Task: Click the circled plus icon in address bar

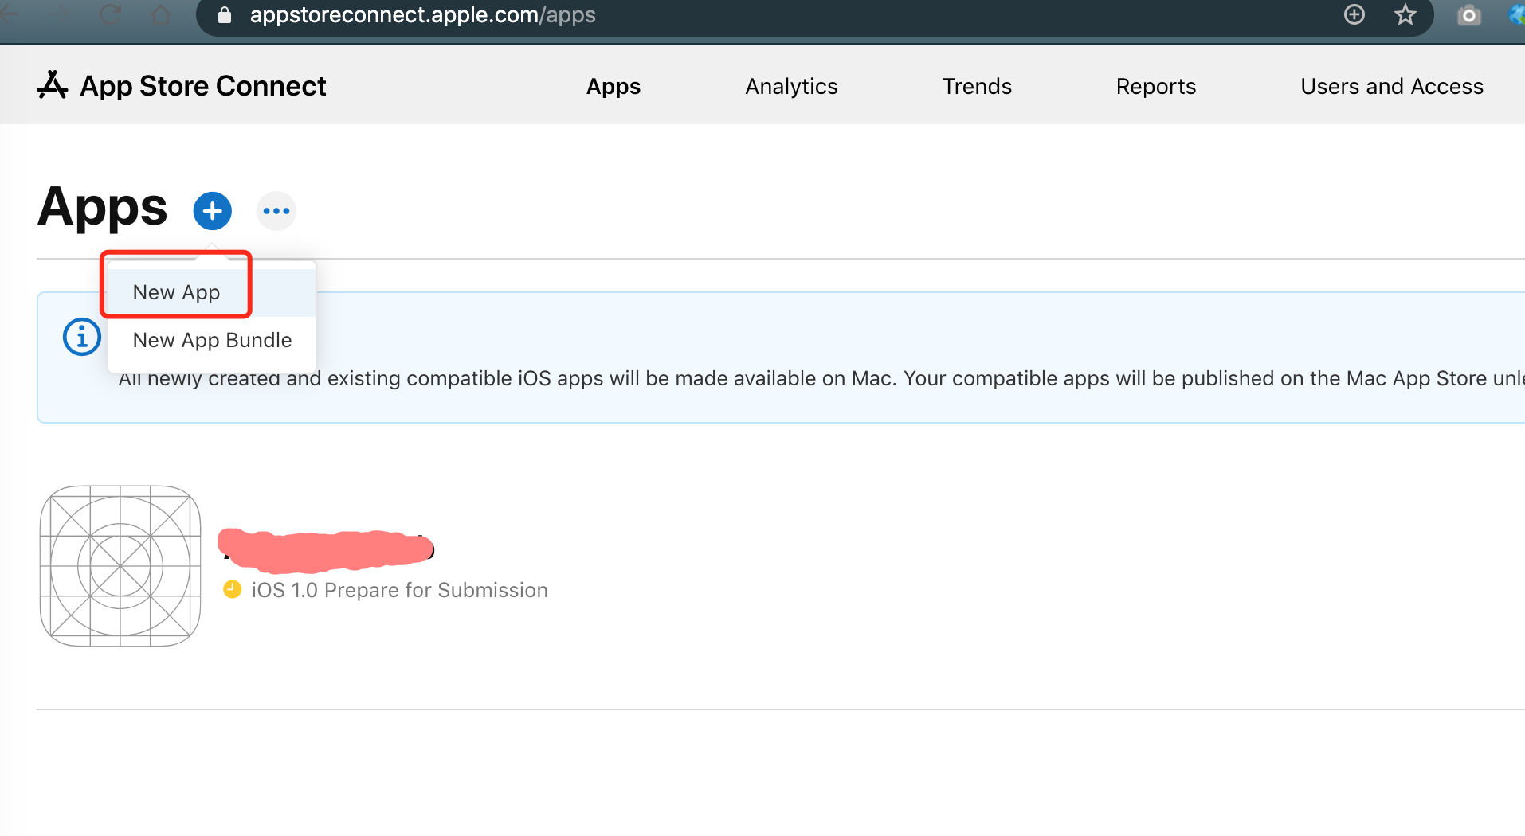Action: 1354,14
